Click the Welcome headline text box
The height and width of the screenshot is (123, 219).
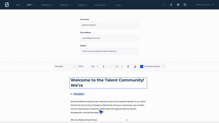108,83
